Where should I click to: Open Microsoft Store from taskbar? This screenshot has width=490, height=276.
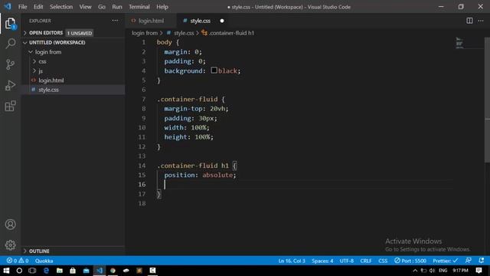tap(73, 271)
